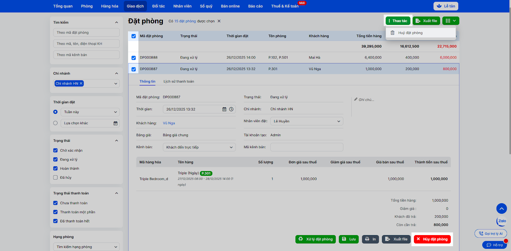Remove the Chi nhánh HN tag
This screenshot has height=251, width=511.
81,83
